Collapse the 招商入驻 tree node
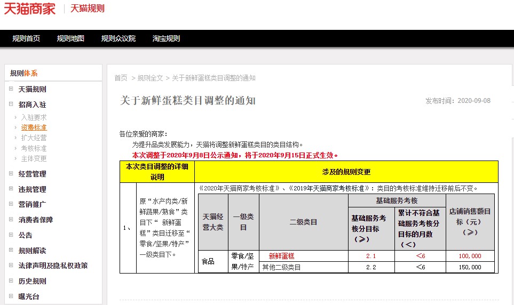 [x=11, y=104]
